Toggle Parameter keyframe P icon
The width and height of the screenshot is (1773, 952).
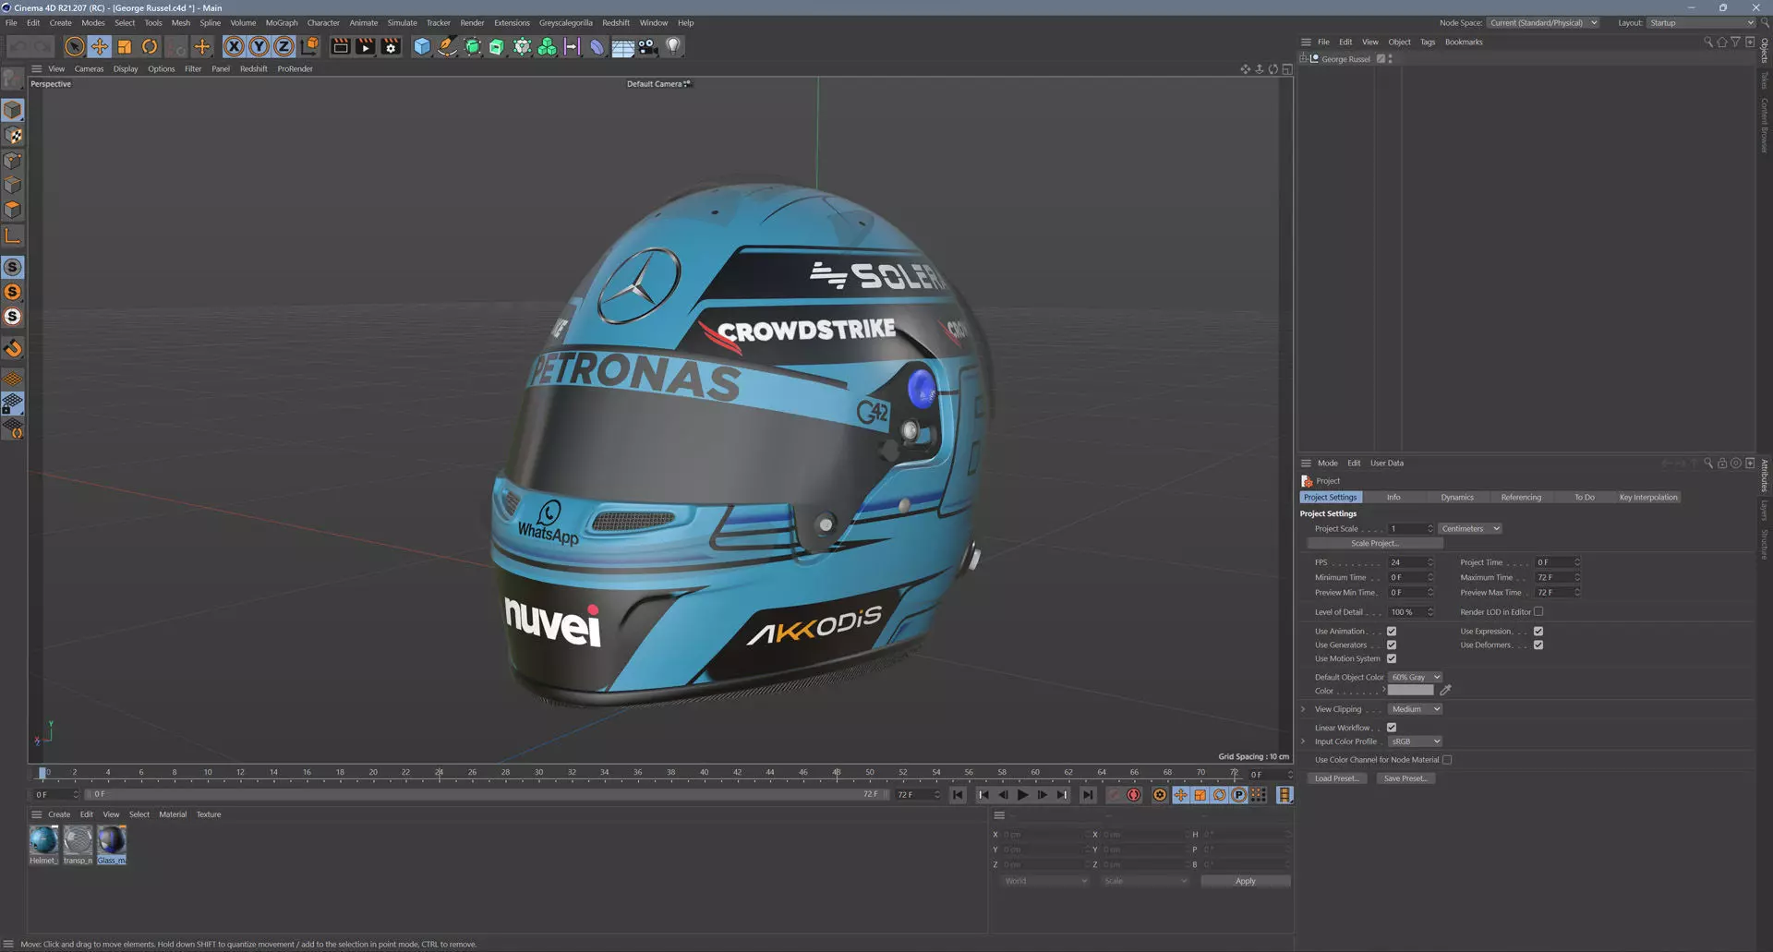tap(1239, 795)
